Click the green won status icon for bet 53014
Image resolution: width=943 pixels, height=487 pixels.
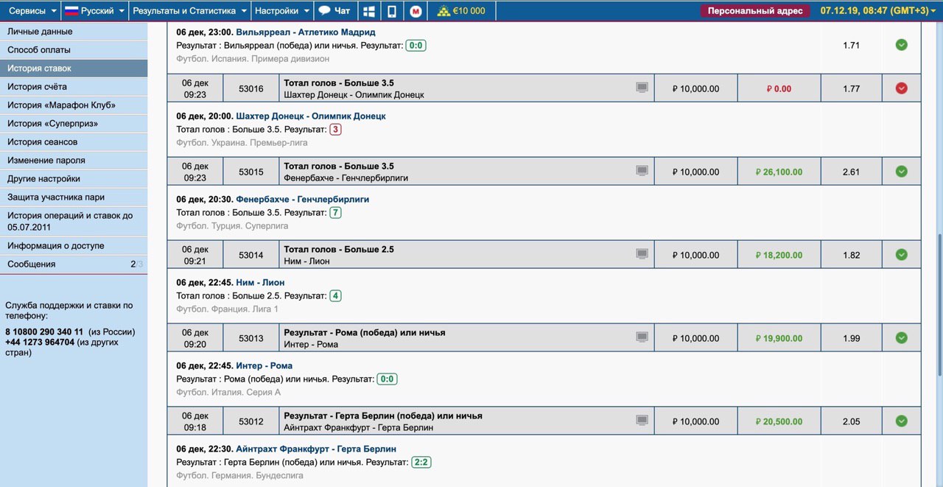[901, 255]
